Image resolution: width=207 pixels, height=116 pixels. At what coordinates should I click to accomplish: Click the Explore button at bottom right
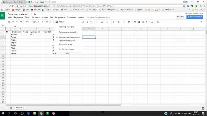(203, 108)
